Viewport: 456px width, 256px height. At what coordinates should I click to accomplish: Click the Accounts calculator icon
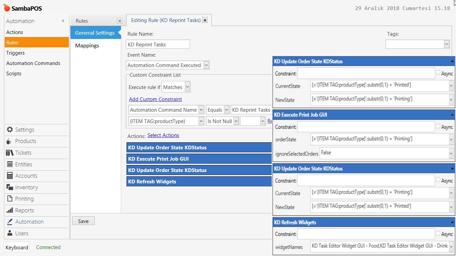click(x=10, y=176)
